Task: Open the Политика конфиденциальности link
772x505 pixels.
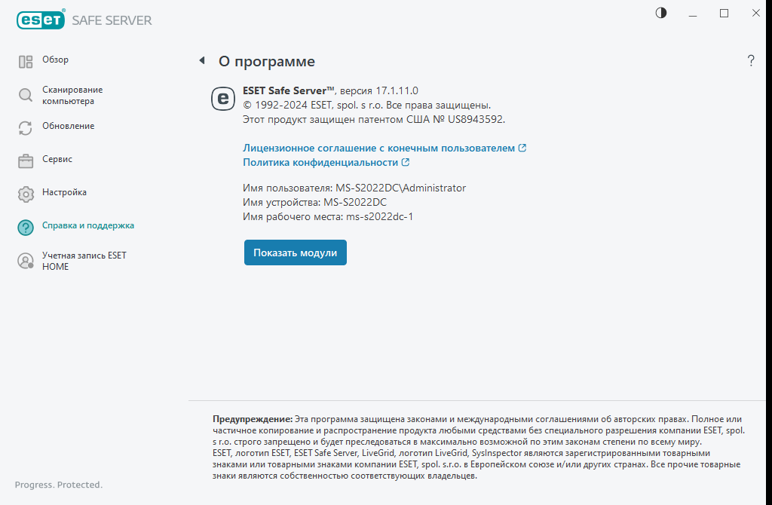Action: pos(319,162)
